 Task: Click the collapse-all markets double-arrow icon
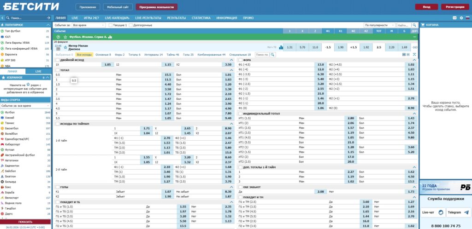pos(414,54)
